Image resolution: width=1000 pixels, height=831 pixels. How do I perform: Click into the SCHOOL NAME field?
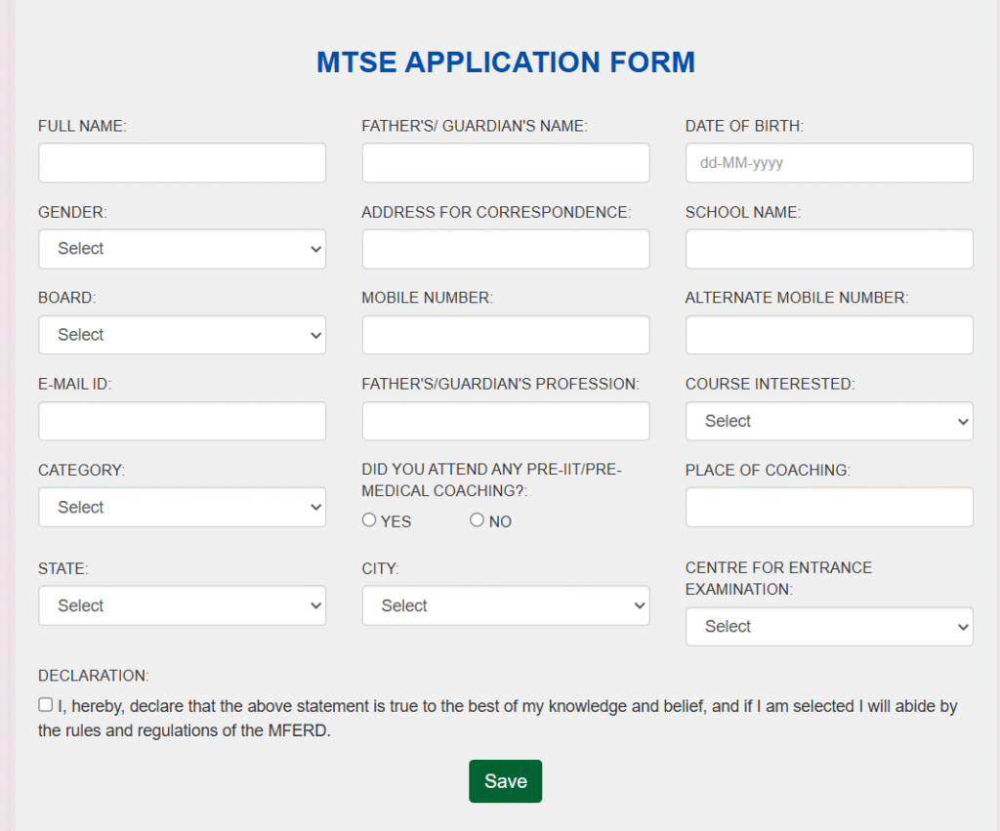pyautogui.click(x=828, y=249)
